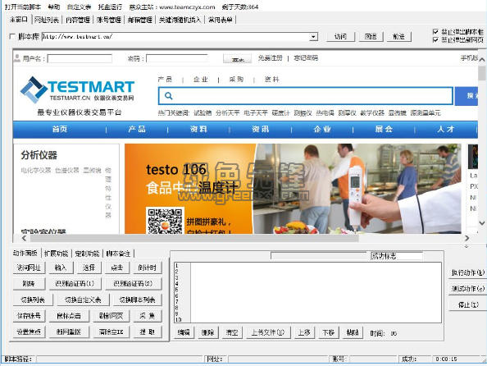Click the 选择 action button
This screenshot has width=487, height=366.
(x=89, y=268)
